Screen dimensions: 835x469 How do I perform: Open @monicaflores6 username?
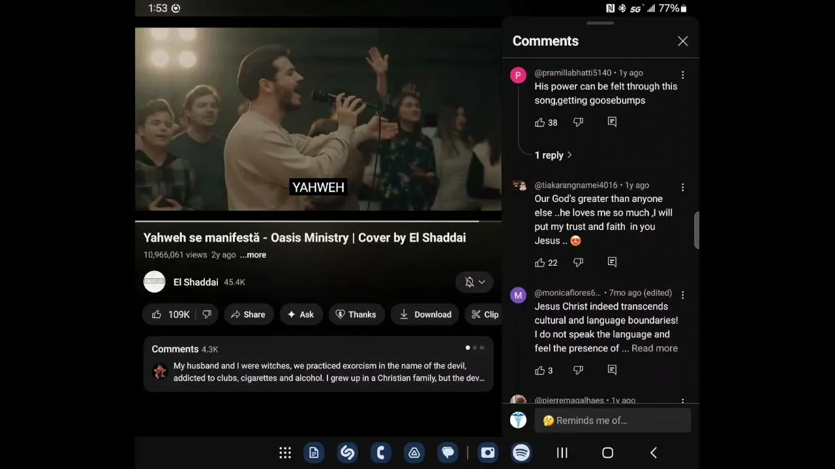568,293
